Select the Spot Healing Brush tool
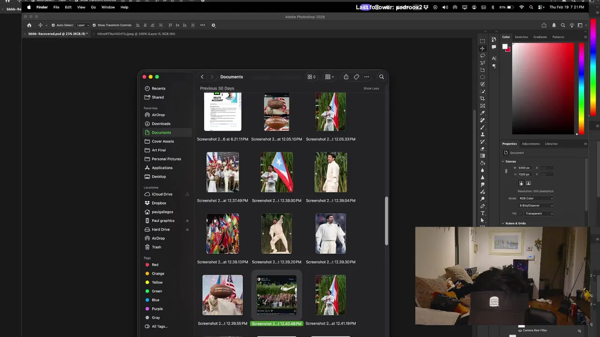Screen dimensions: 600x337 point(482,120)
